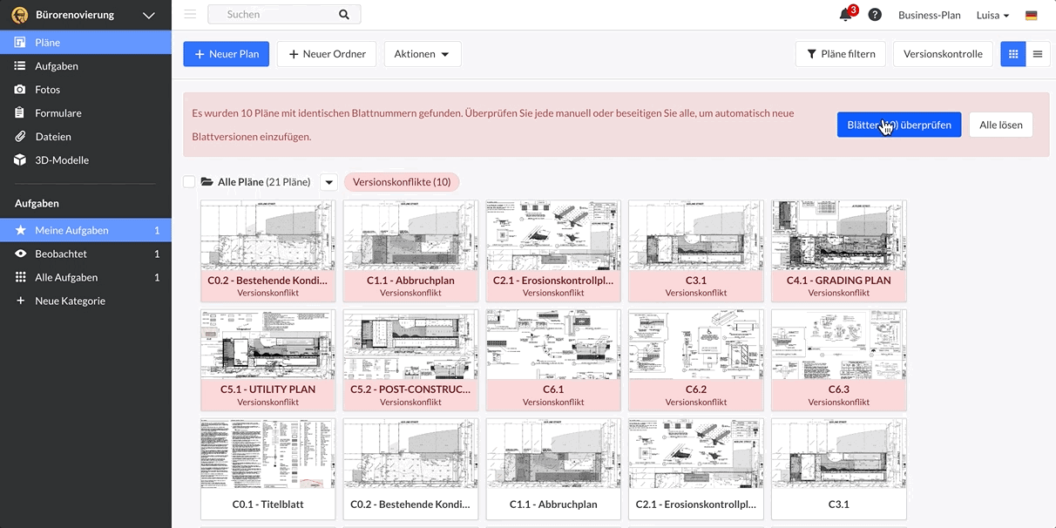Click the Versionskonflikte (10) badge
The image size is (1056, 528).
(x=402, y=182)
